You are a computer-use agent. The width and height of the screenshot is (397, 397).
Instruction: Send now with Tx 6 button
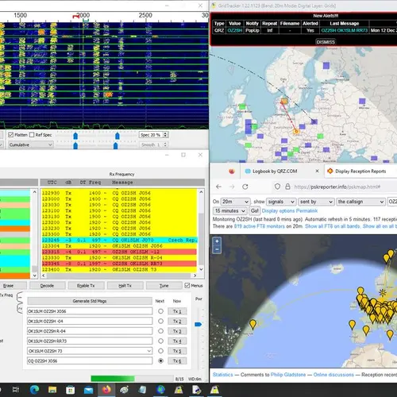(x=177, y=360)
